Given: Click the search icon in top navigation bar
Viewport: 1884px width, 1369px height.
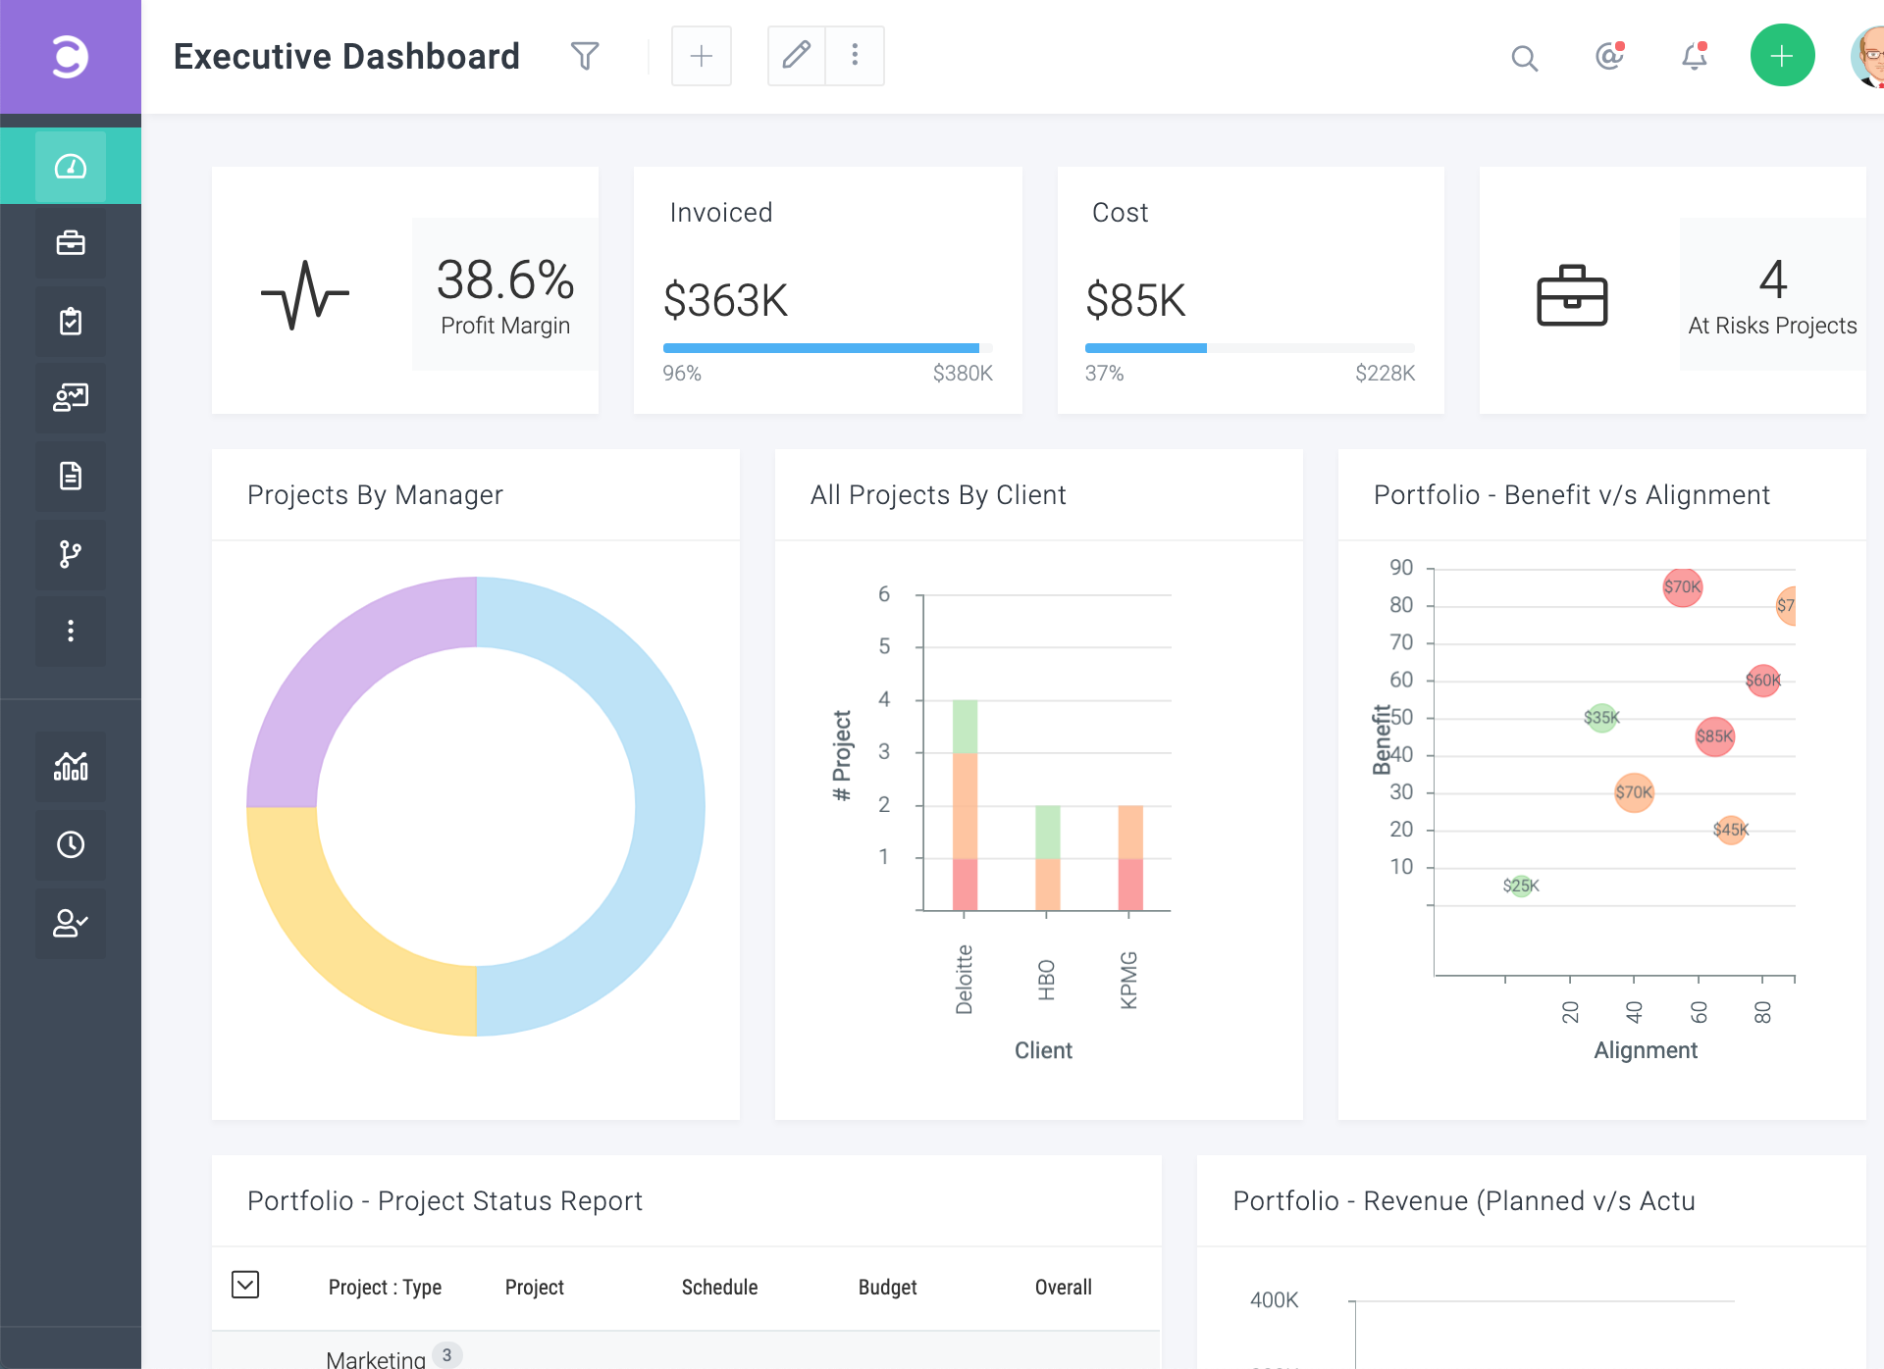Looking at the screenshot, I should click(1527, 54).
